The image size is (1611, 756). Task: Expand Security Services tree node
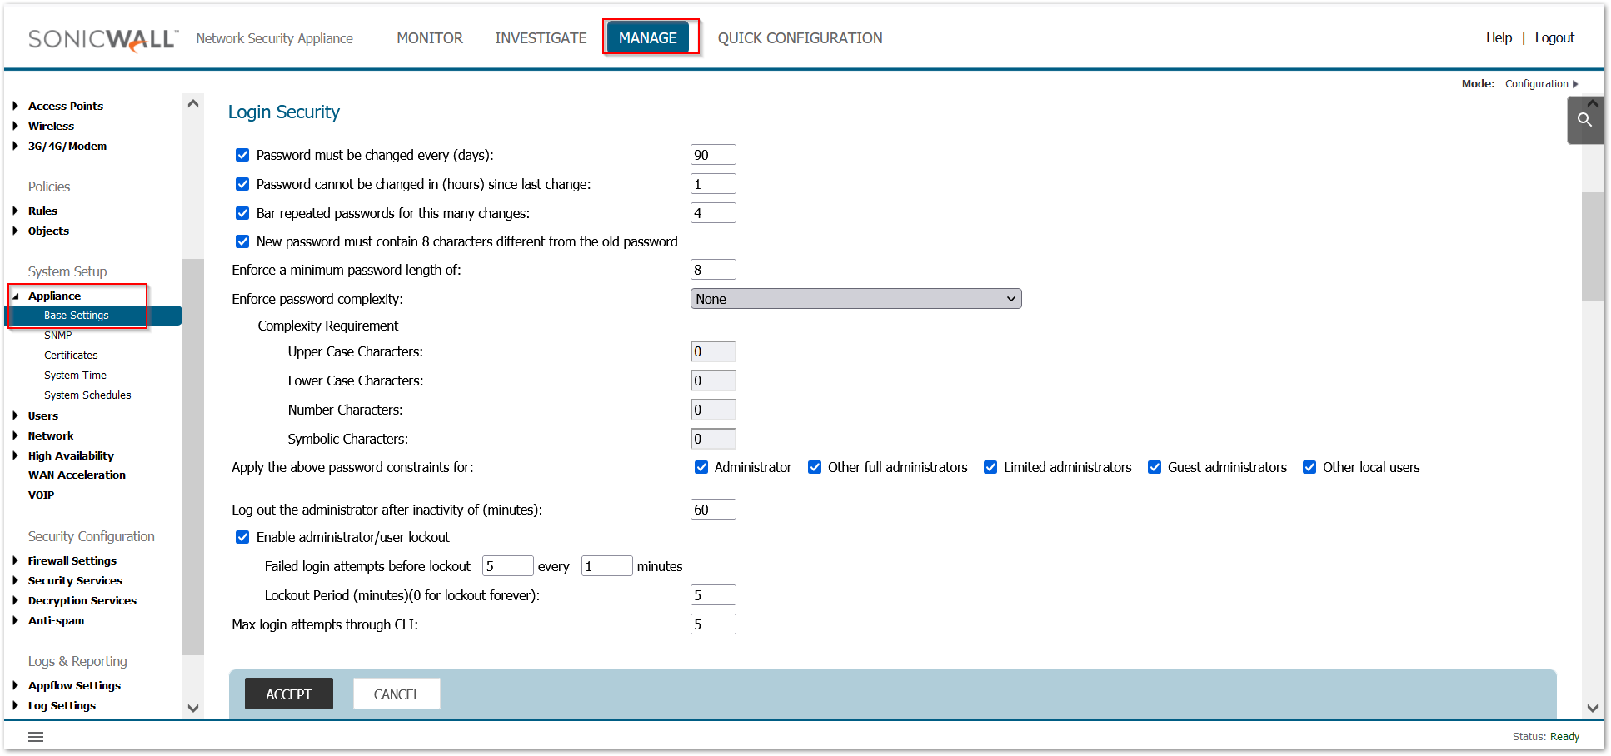(16, 580)
